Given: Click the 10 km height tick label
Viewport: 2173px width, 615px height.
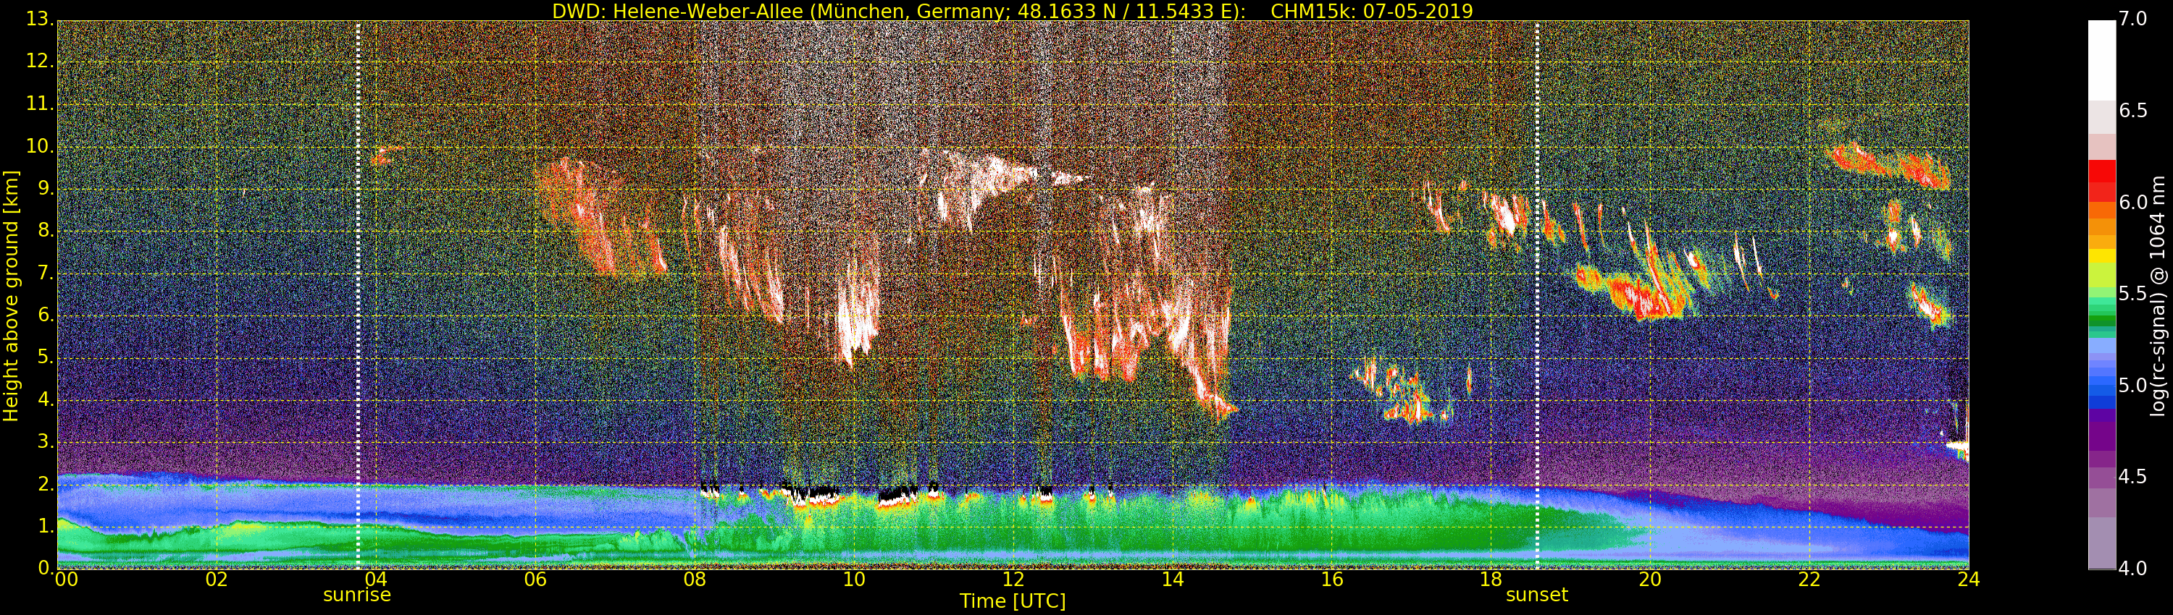Looking at the screenshot, I should point(39,147).
